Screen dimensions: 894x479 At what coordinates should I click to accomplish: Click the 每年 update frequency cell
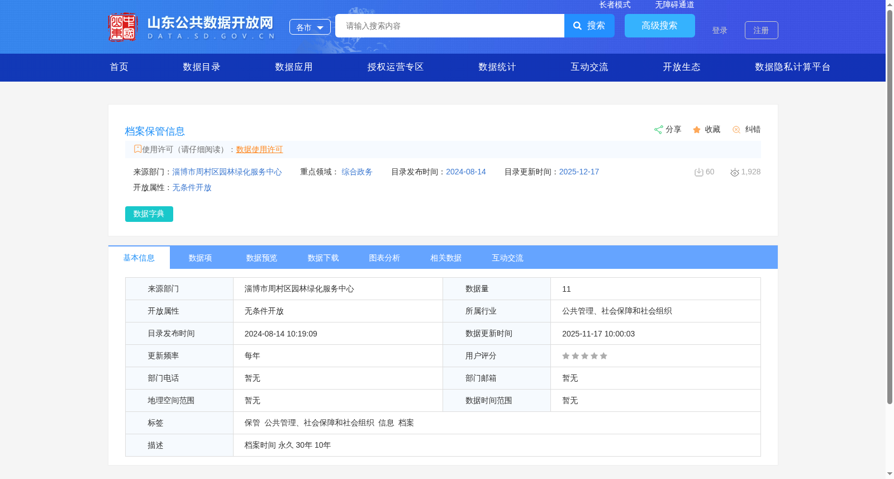pyautogui.click(x=338, y=356)
